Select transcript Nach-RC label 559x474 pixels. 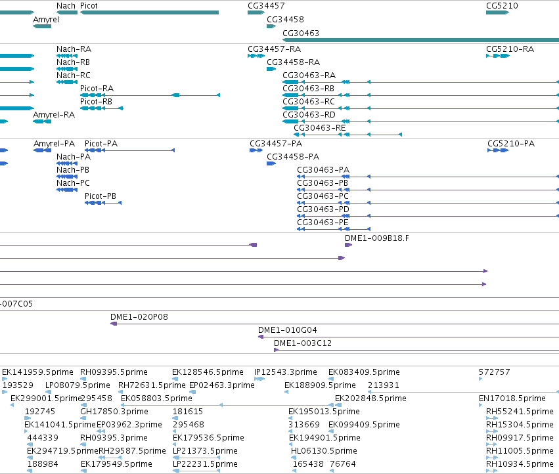pos(74,75)
